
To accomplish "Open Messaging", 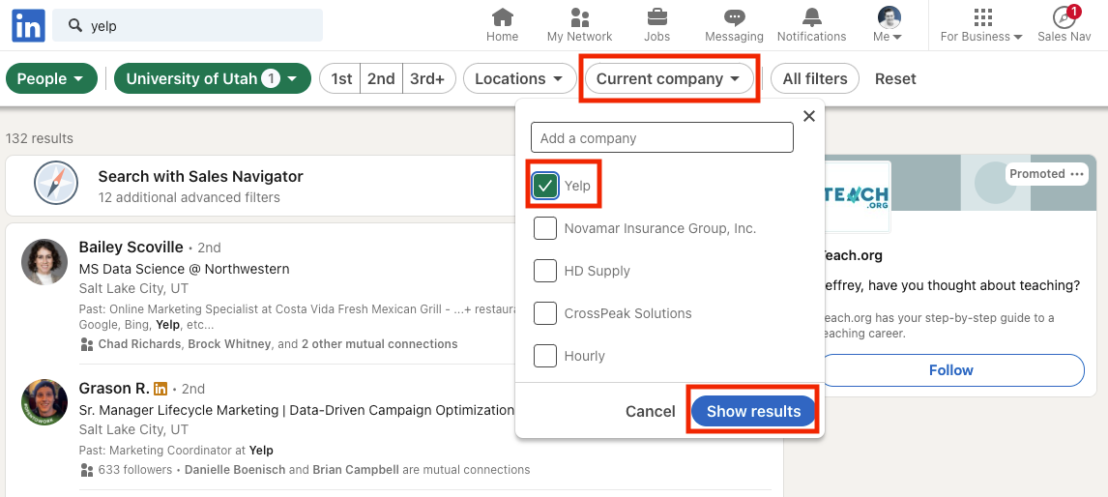I will [734, 25].
